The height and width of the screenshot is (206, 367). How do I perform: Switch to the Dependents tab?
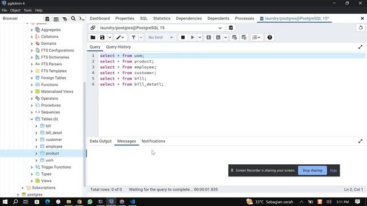coord(218,18)
